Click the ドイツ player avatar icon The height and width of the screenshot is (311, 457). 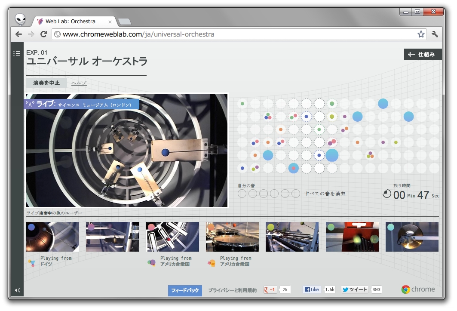(x=32, y=263)
